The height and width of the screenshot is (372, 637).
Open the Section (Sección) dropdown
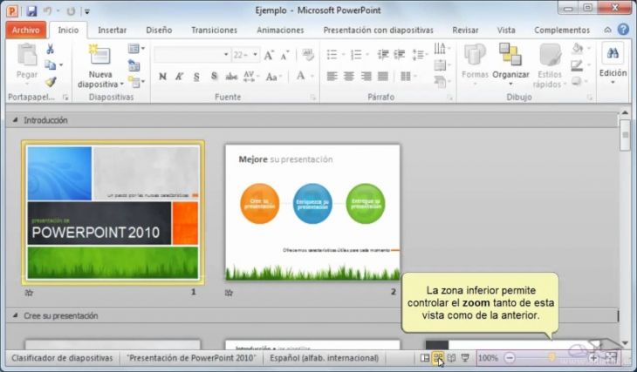click(136, 82)
